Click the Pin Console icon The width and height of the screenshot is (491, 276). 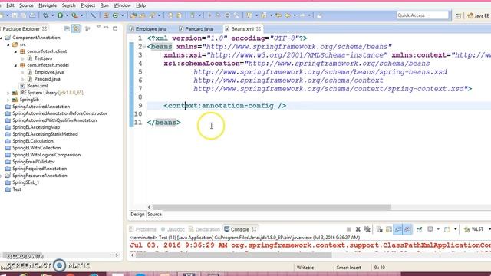pyautogui.click(x=420, y=229)
